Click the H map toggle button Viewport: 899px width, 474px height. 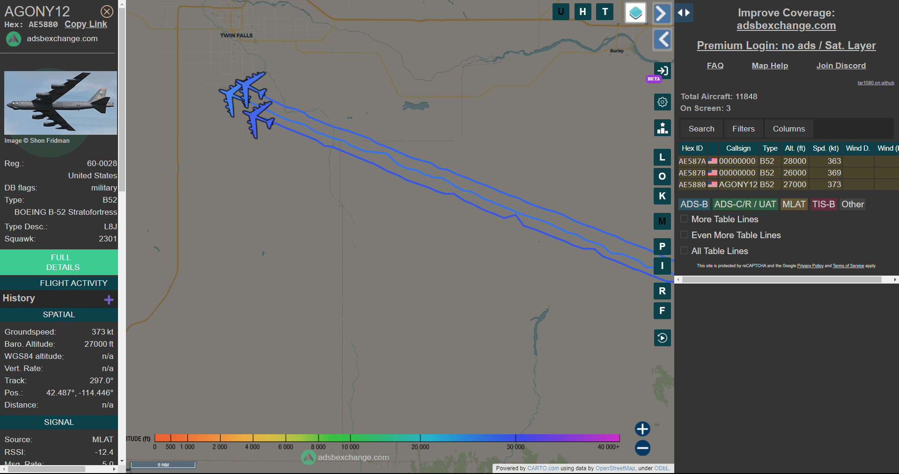coord(582,12)
